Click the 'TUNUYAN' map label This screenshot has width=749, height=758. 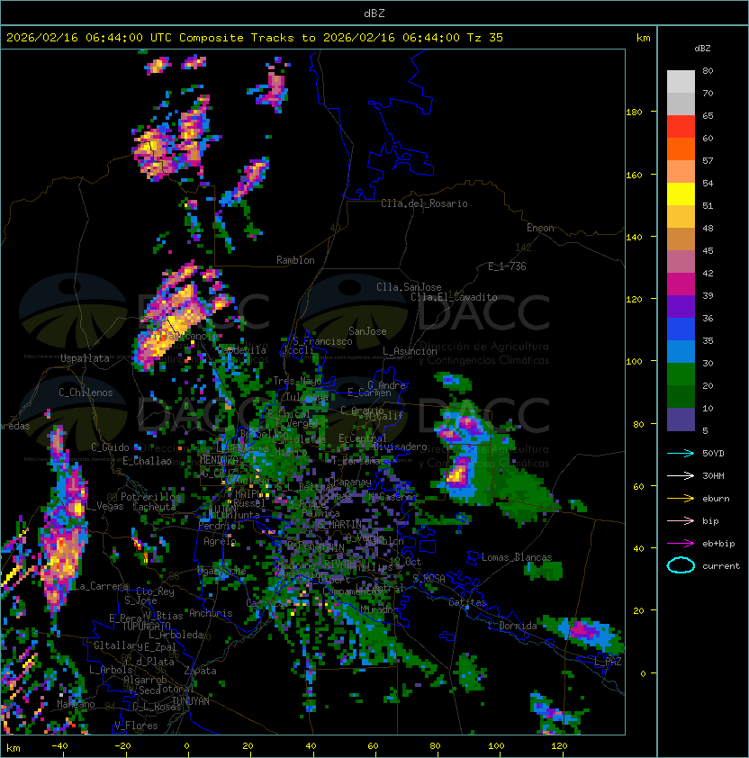191,701
